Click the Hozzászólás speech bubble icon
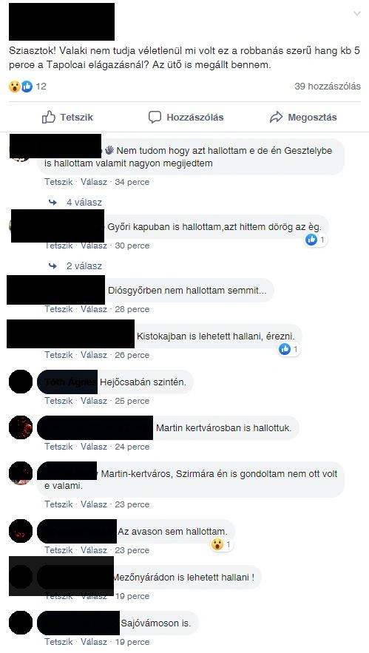 155,117
